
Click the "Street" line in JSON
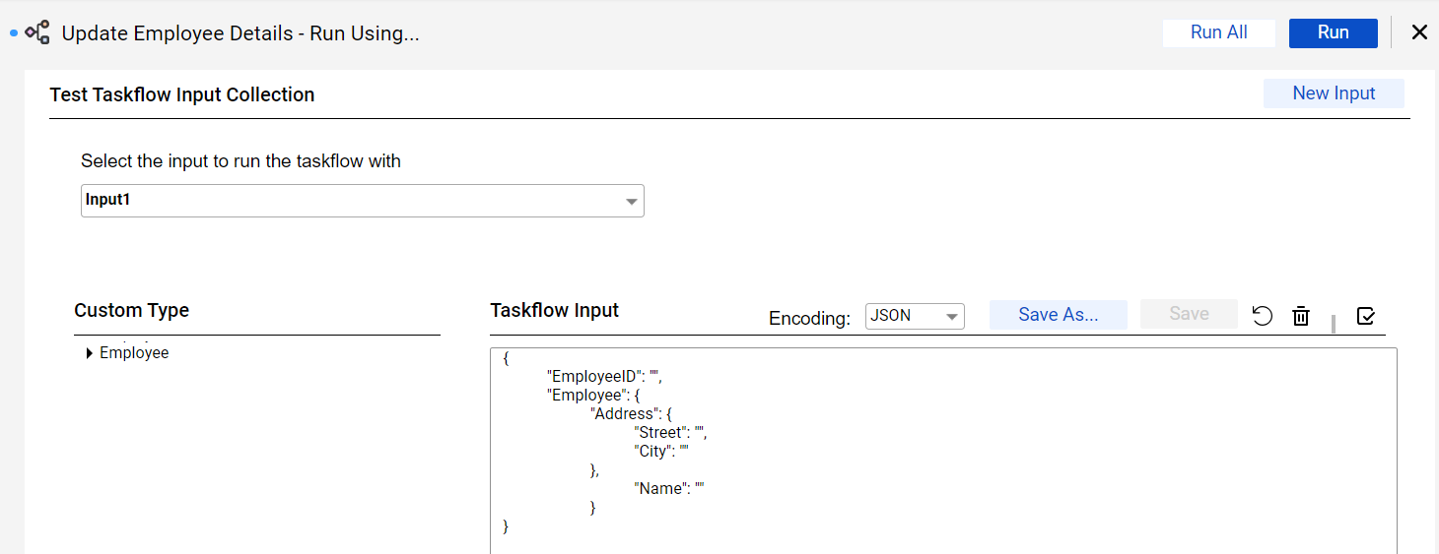click(670, 432)
